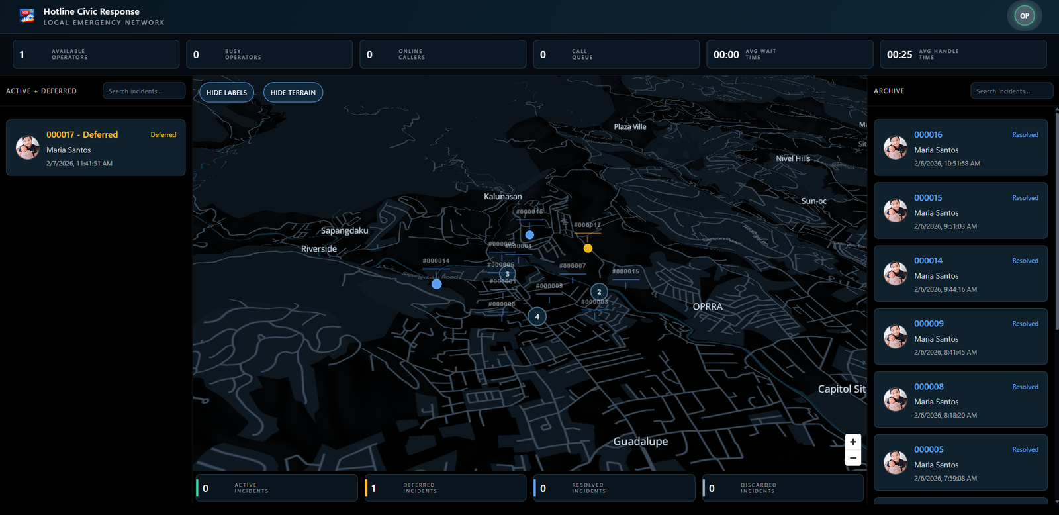
Task: Click the Riverside map label
Action: click(x=319, y=249)
